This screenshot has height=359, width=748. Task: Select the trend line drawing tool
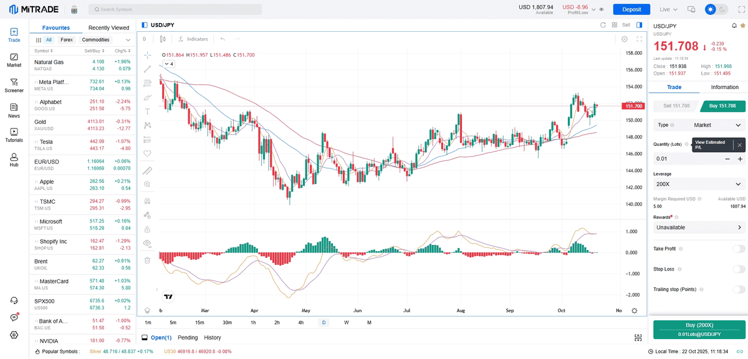pyautogui.click(x=147, y=69)
